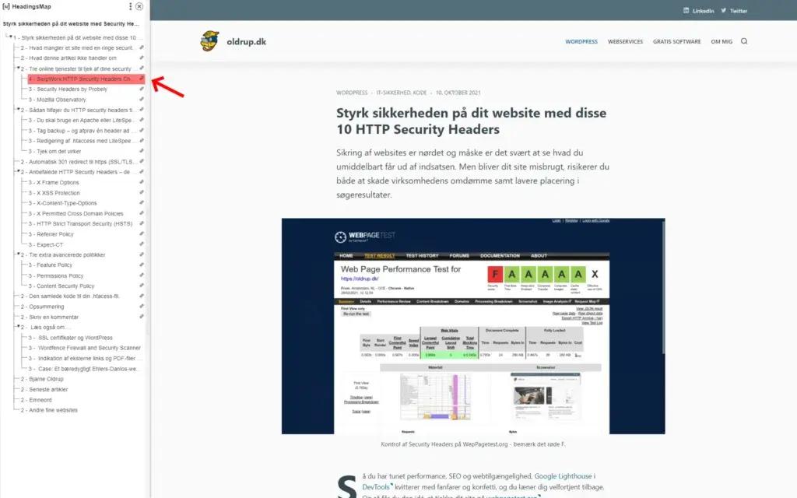Image resolution: width=797 pixels, height=498 pixels.
Task: Click anchor icon for Tjek om det virker
Action: [x=142, y=151]
